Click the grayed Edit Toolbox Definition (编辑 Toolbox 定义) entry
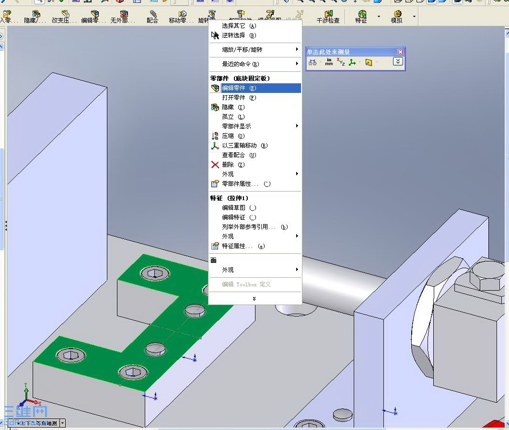This screenshot has width=509, height=430. tap(255, 284)
